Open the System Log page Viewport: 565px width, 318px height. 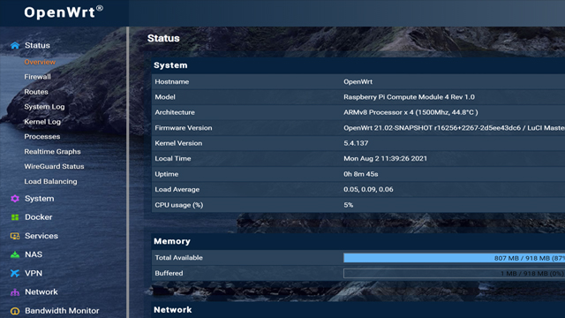pos(44,107)
